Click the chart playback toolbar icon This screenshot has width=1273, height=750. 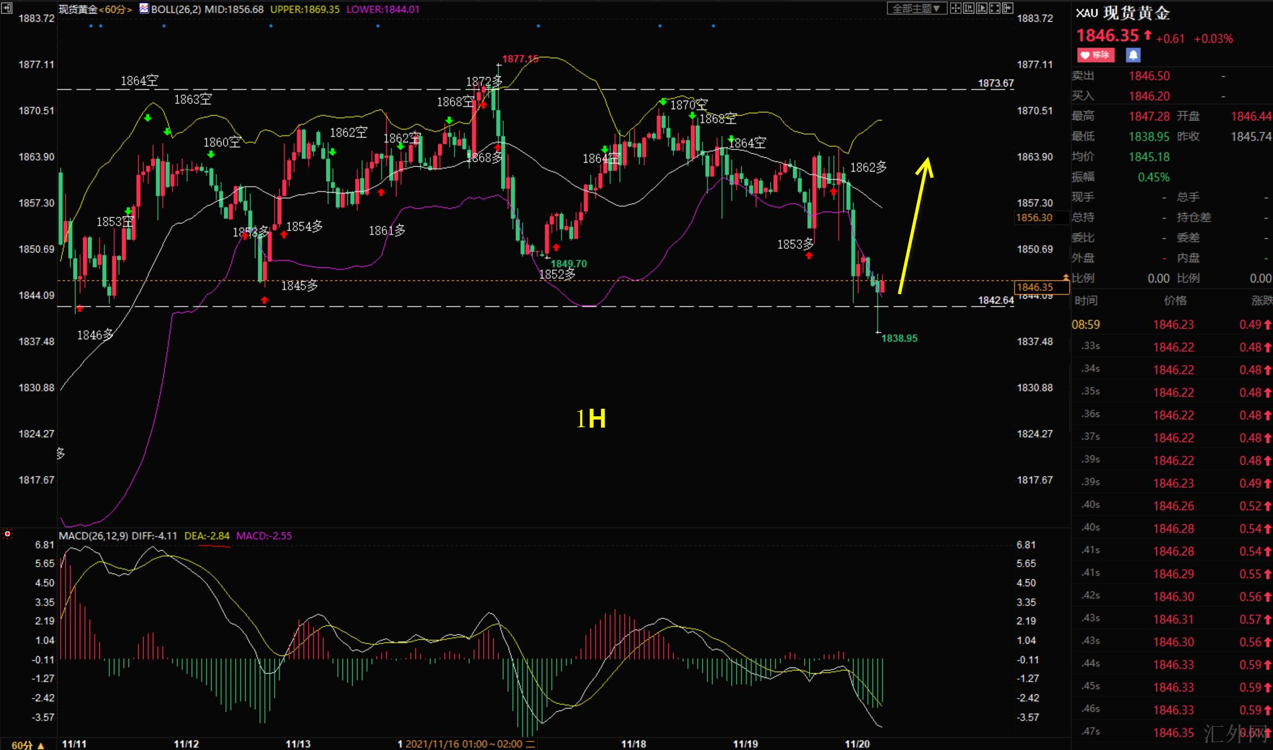982,8
